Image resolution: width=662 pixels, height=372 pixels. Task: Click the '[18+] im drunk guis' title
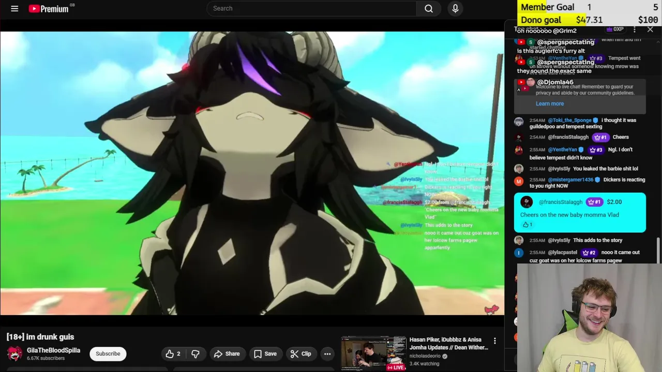pyautogui.click(x=40, y=337)
